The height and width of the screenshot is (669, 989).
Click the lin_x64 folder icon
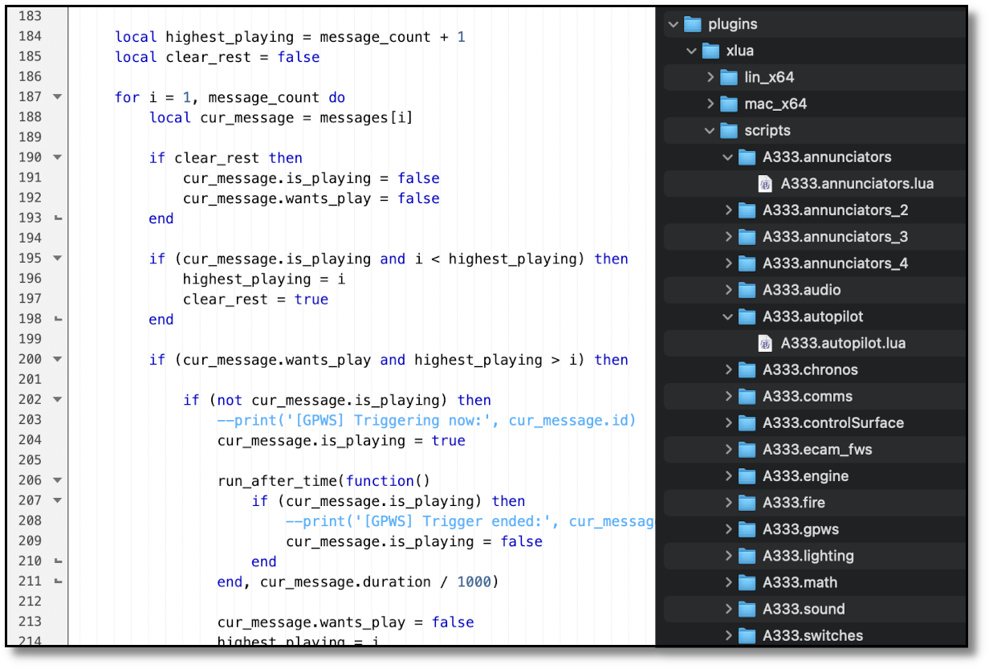[729, 78]
